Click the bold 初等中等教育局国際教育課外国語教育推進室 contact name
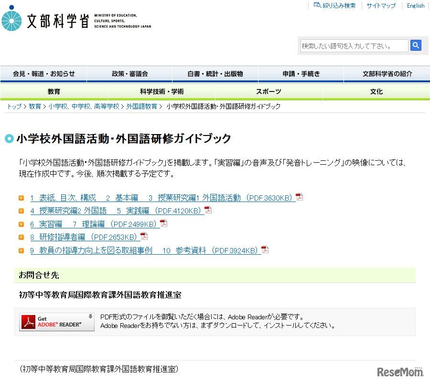This screenshot has height=383, width=430. [100, 295]
